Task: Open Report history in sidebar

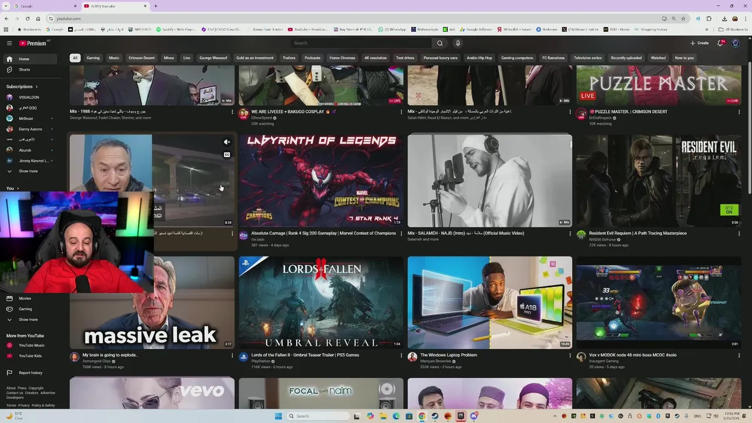Action: pyautogui.click(x=31, y=372)
